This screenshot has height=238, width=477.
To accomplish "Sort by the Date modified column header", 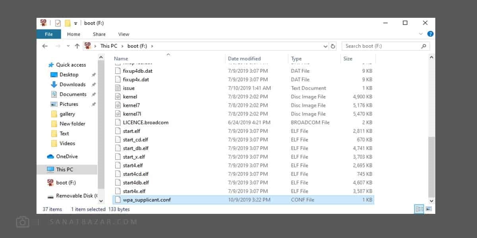I will [244, 59].
